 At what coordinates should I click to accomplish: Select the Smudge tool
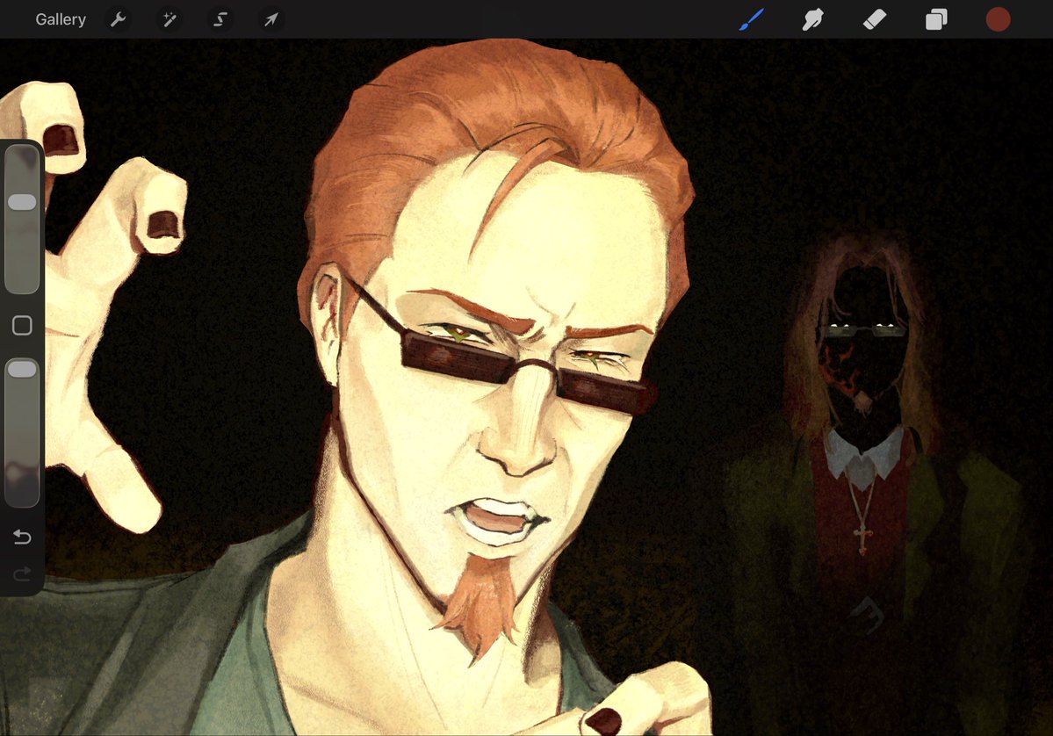(x=812, y=19)
